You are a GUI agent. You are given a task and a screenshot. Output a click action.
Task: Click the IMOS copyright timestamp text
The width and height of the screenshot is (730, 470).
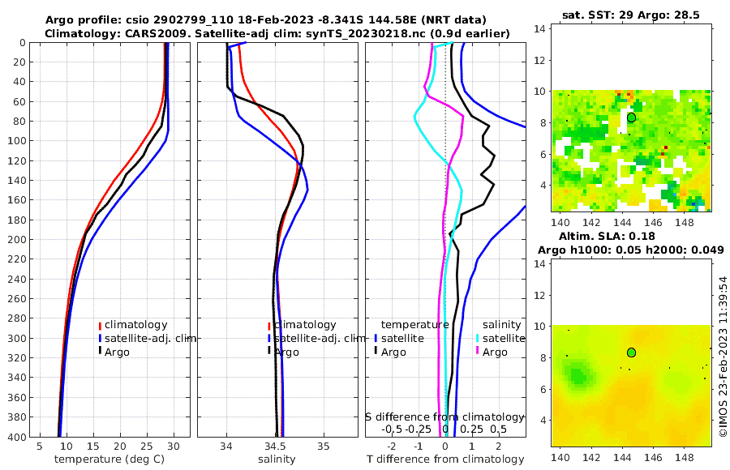click(x=723, y=357)
